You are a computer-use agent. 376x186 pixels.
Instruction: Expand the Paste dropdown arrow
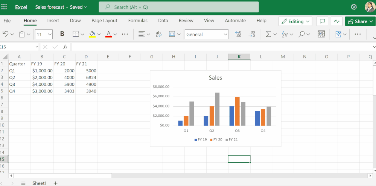[x=29, y=35]
